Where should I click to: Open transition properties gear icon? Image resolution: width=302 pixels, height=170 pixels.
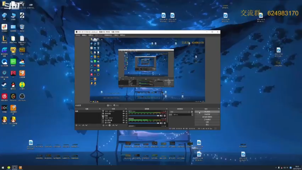pyautogui.click(x=192, y=112)
